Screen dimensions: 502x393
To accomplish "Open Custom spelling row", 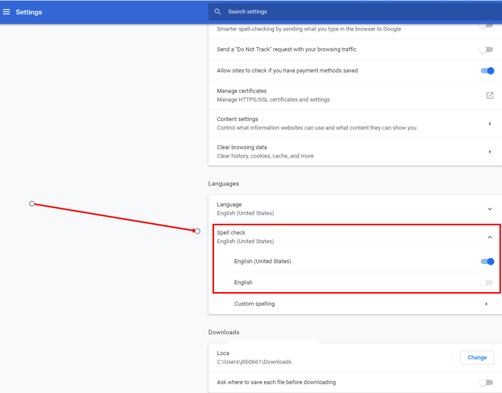I will tap(306, 304).
